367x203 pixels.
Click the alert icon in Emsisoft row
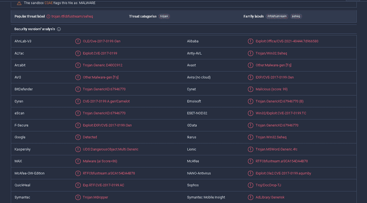pos(250,101)
